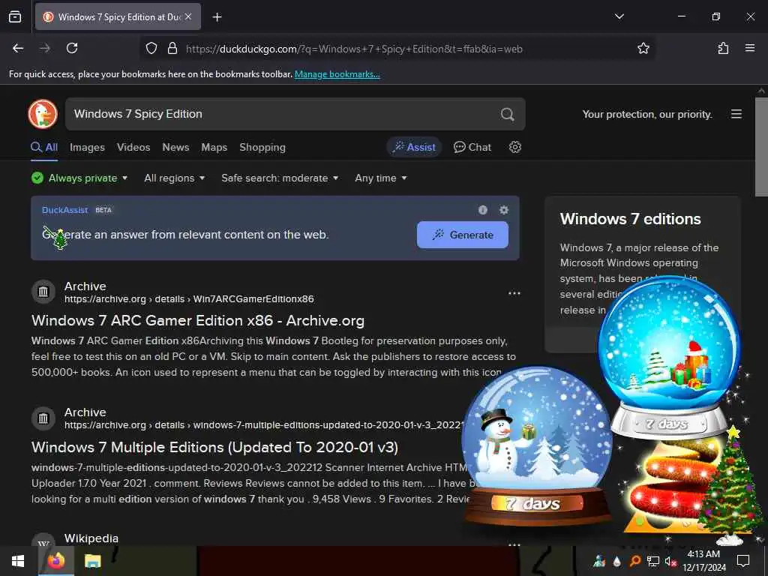Expand the Any time dropdown
The height and width of the screenshot is (576, 768).
tap(380, 178)
